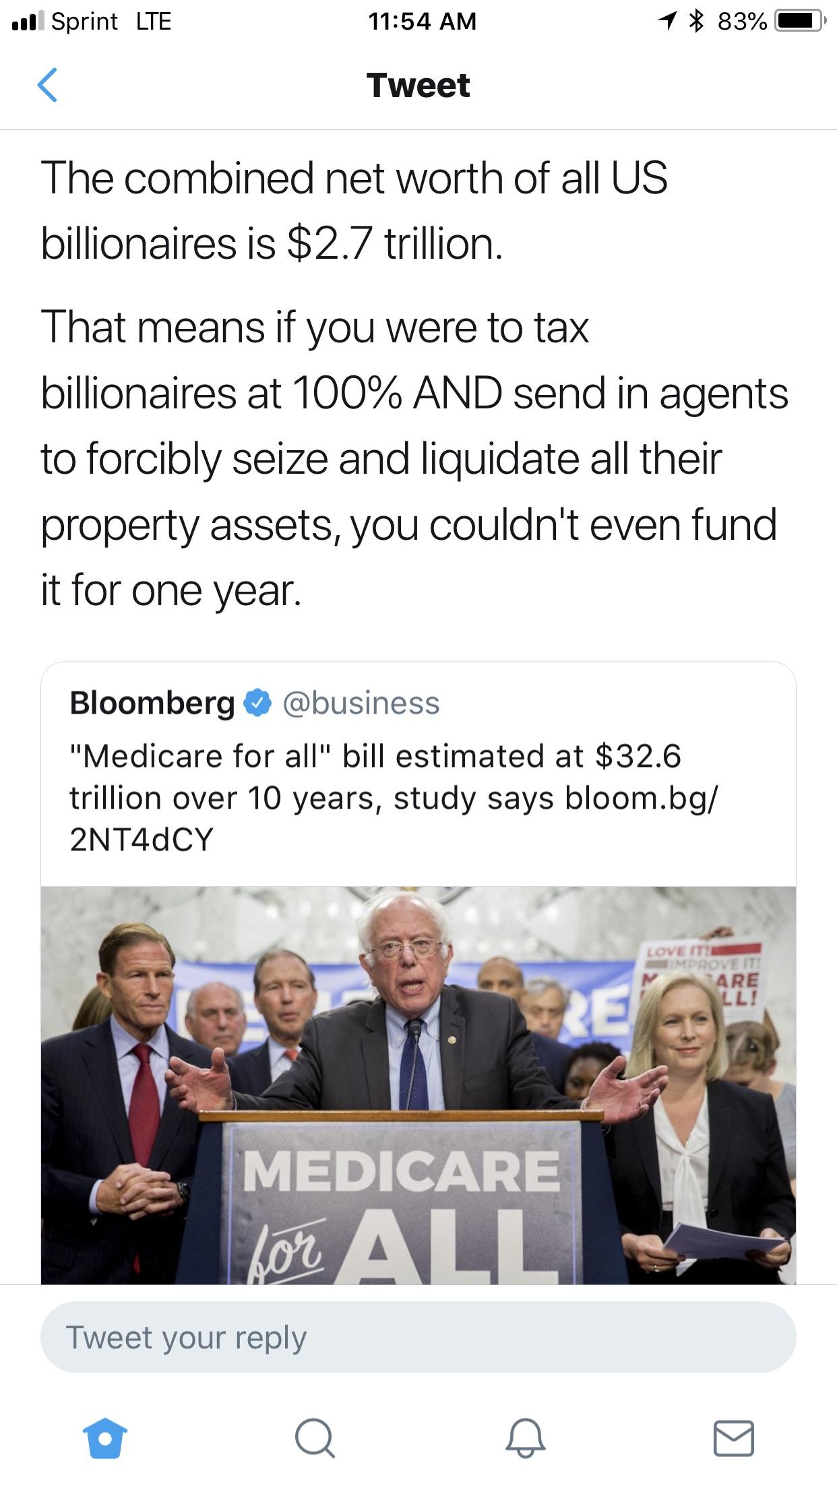Open the @business handle
The image size is (837, 1488).
[361, 703]
